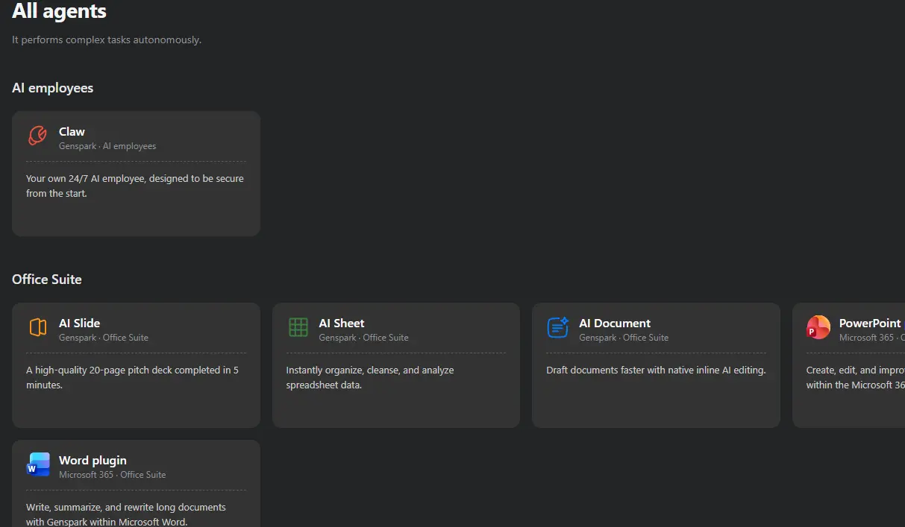Click the PowerPoint plugin icon
This screenshot has height=527, width=905.
tap(818, 327)
